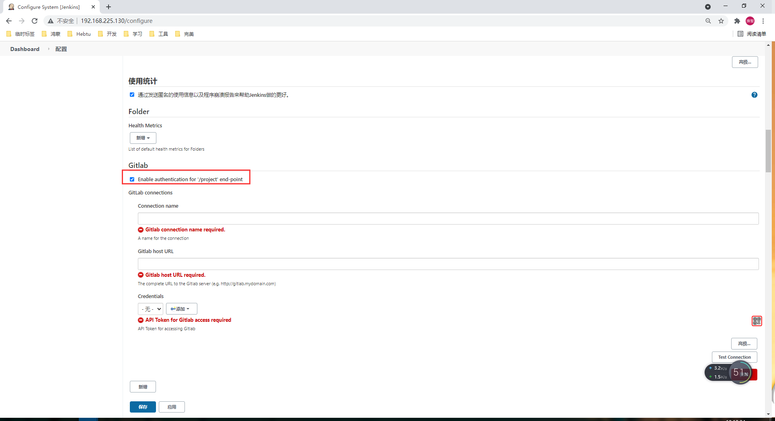Open the extensions puzzle icon

737,21
